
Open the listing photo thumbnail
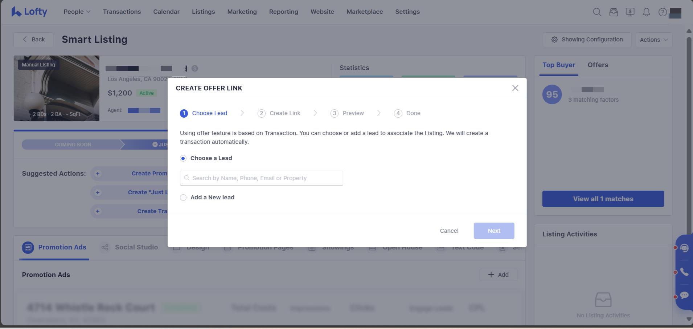click(57, 88)
